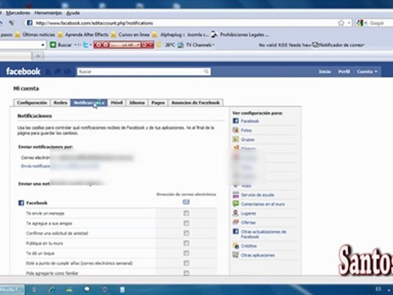
Task: Open the Ayuda menu
Action: point(73,13)
